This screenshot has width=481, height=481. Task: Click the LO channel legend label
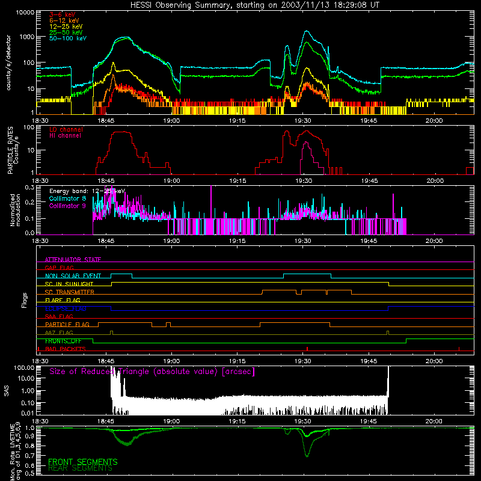coord(66,129)
